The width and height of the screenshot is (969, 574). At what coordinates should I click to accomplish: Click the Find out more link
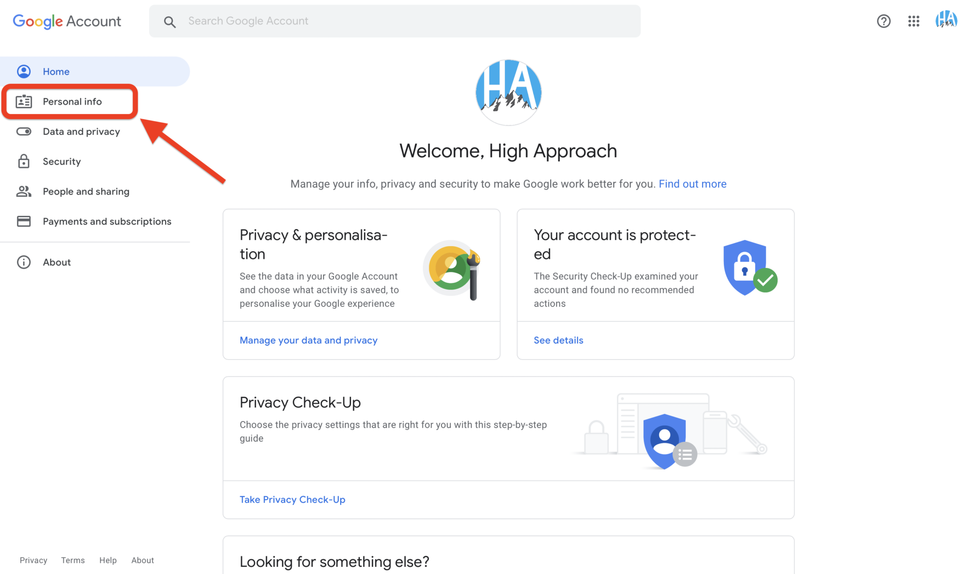coord(692,184)
